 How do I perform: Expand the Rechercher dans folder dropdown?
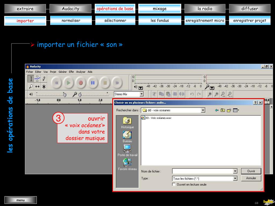(x=203, y=110)
